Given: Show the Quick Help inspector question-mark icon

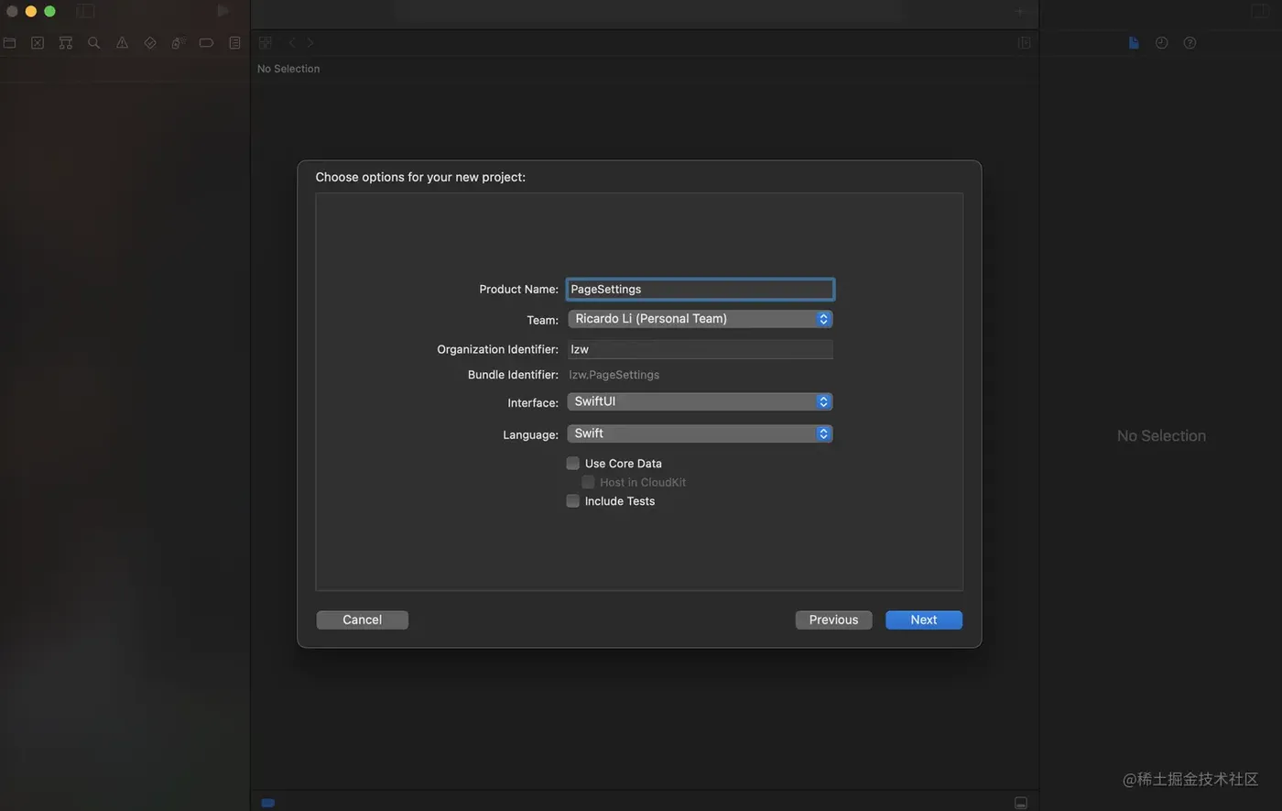Looking at the screenshot, I should 1190,42.
